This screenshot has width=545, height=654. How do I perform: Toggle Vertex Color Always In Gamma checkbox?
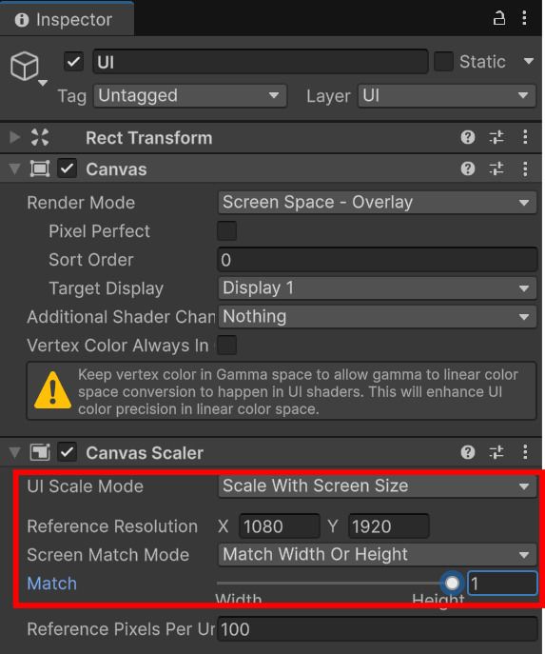(226, 346)
